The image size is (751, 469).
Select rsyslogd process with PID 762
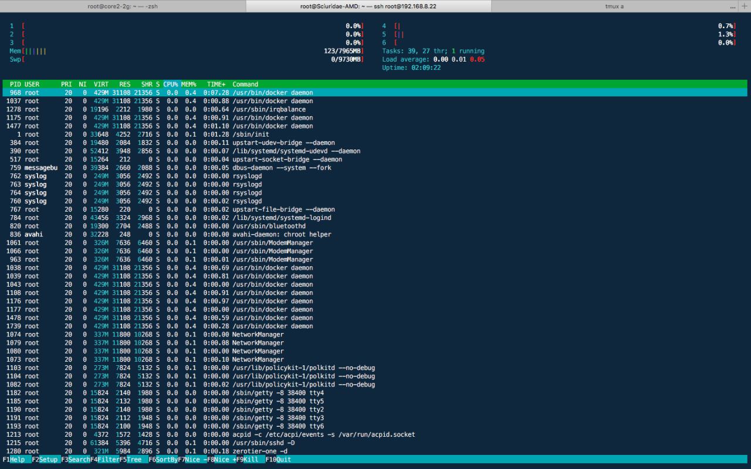pyautogui.click(x=375, y=176)
